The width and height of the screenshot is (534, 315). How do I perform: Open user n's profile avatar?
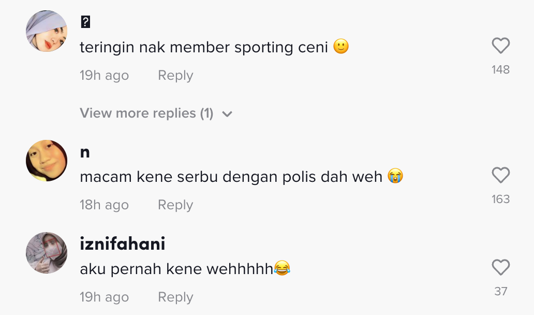coord(47,161)
